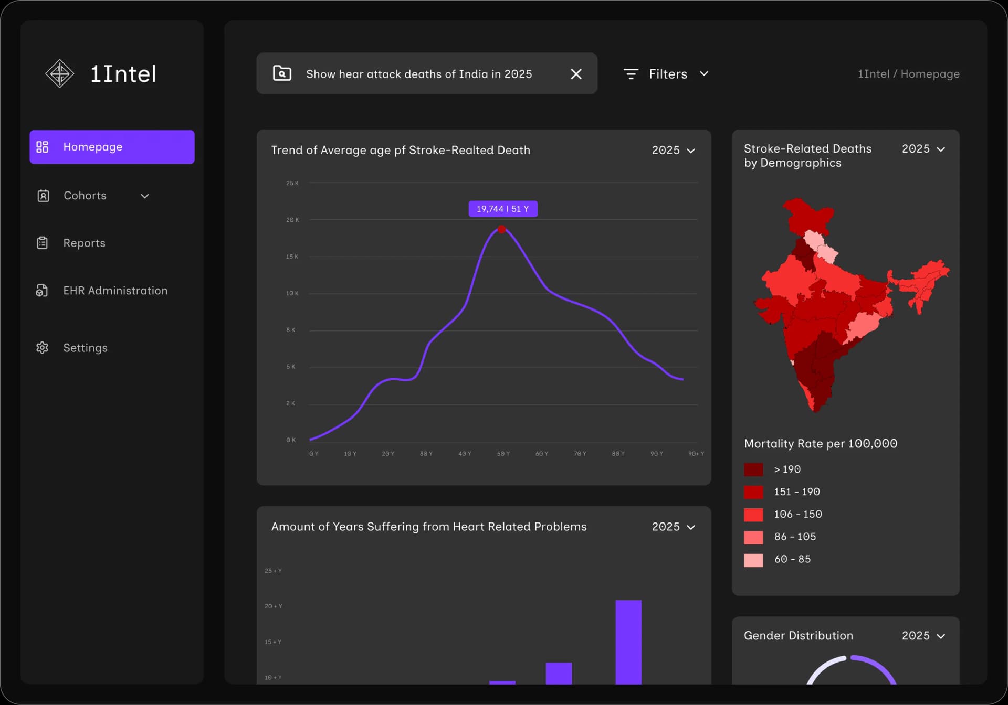This screenshot has height=705, width=1008.
Task: Click the Filters lines icon
Action: click(x=631, y=74)
